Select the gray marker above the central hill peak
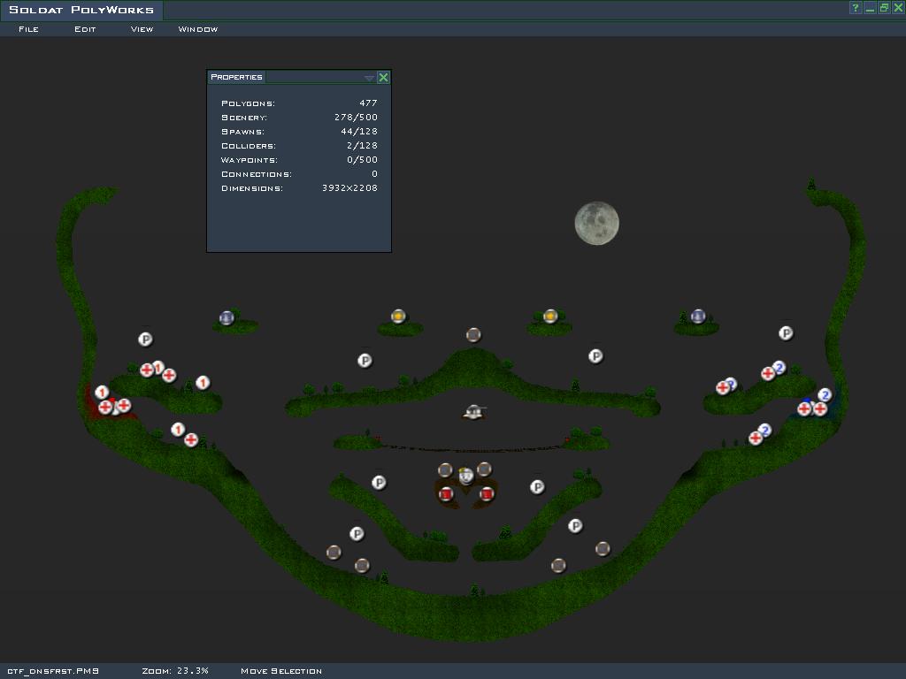This screenshot has width=906, height=679. tap(473, 335)
